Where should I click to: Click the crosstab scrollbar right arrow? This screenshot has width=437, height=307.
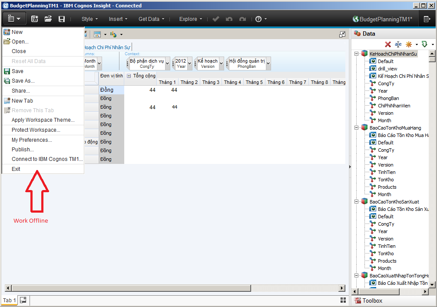tap(342, 288)
